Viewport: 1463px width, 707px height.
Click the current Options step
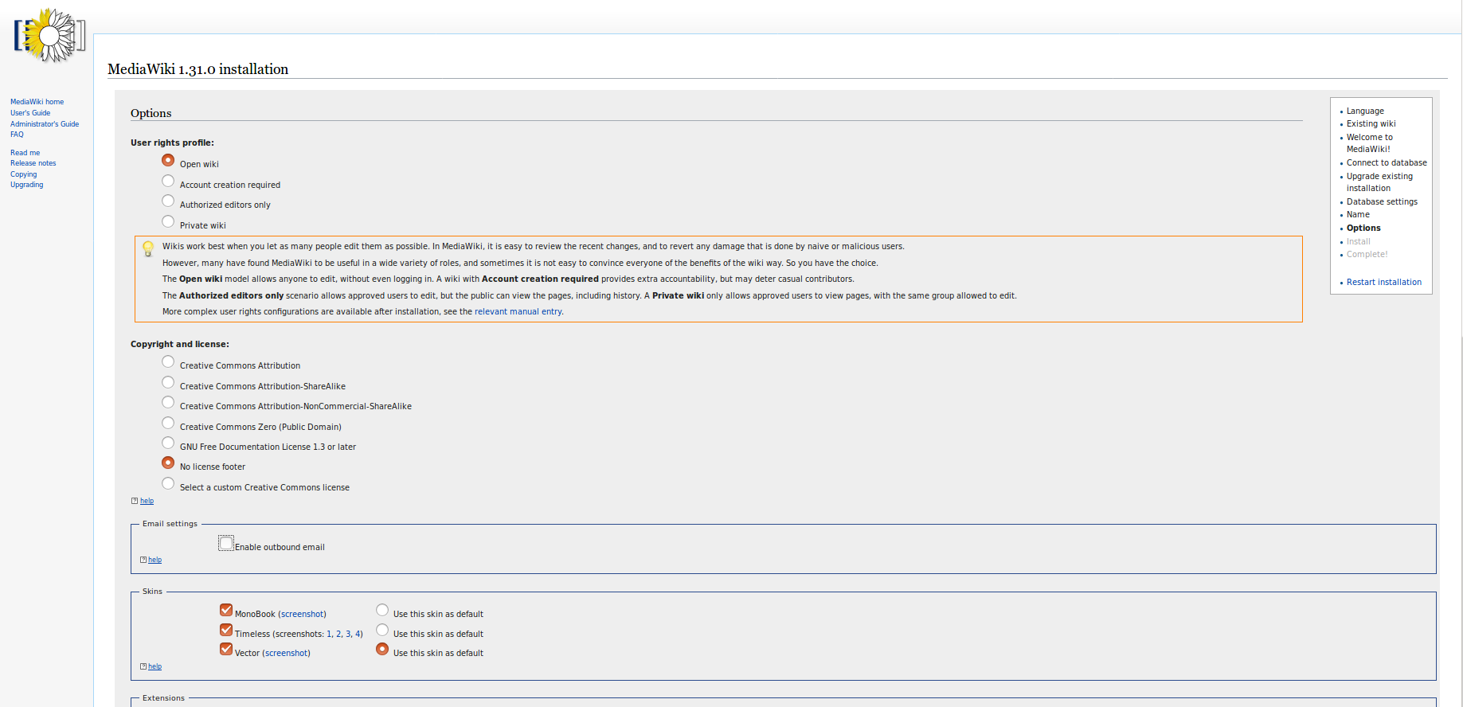click(x=1363, y=228)
